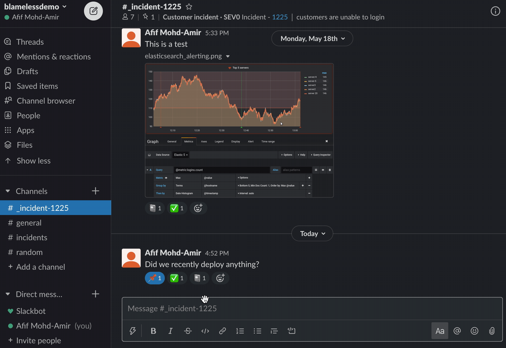This screenshot has height=348, width=506.
Task: Insert a code block
Action: point(291,331)
